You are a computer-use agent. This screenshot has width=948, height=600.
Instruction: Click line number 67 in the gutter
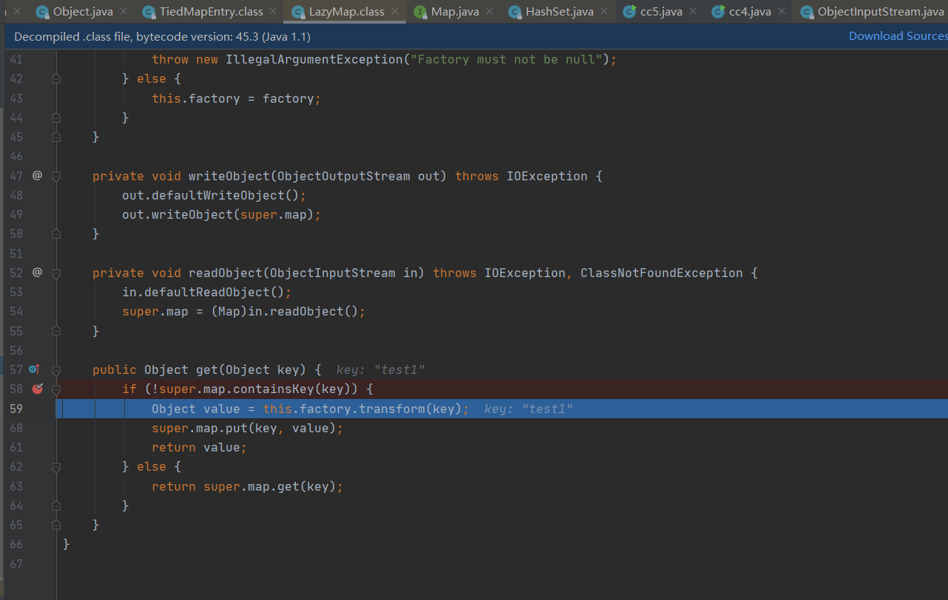pyautogui.click(x=16, y=564)
